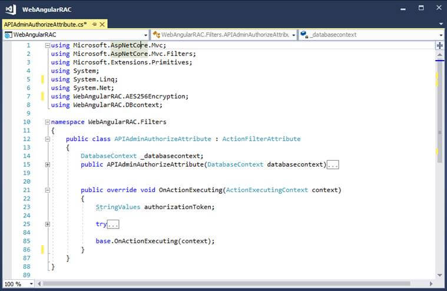Click line number 12 in the margin
The height and width of the screenshot is (291, 447).
[27, 139]
